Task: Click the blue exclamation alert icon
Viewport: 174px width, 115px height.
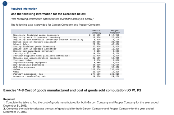Action: [5, 3]
